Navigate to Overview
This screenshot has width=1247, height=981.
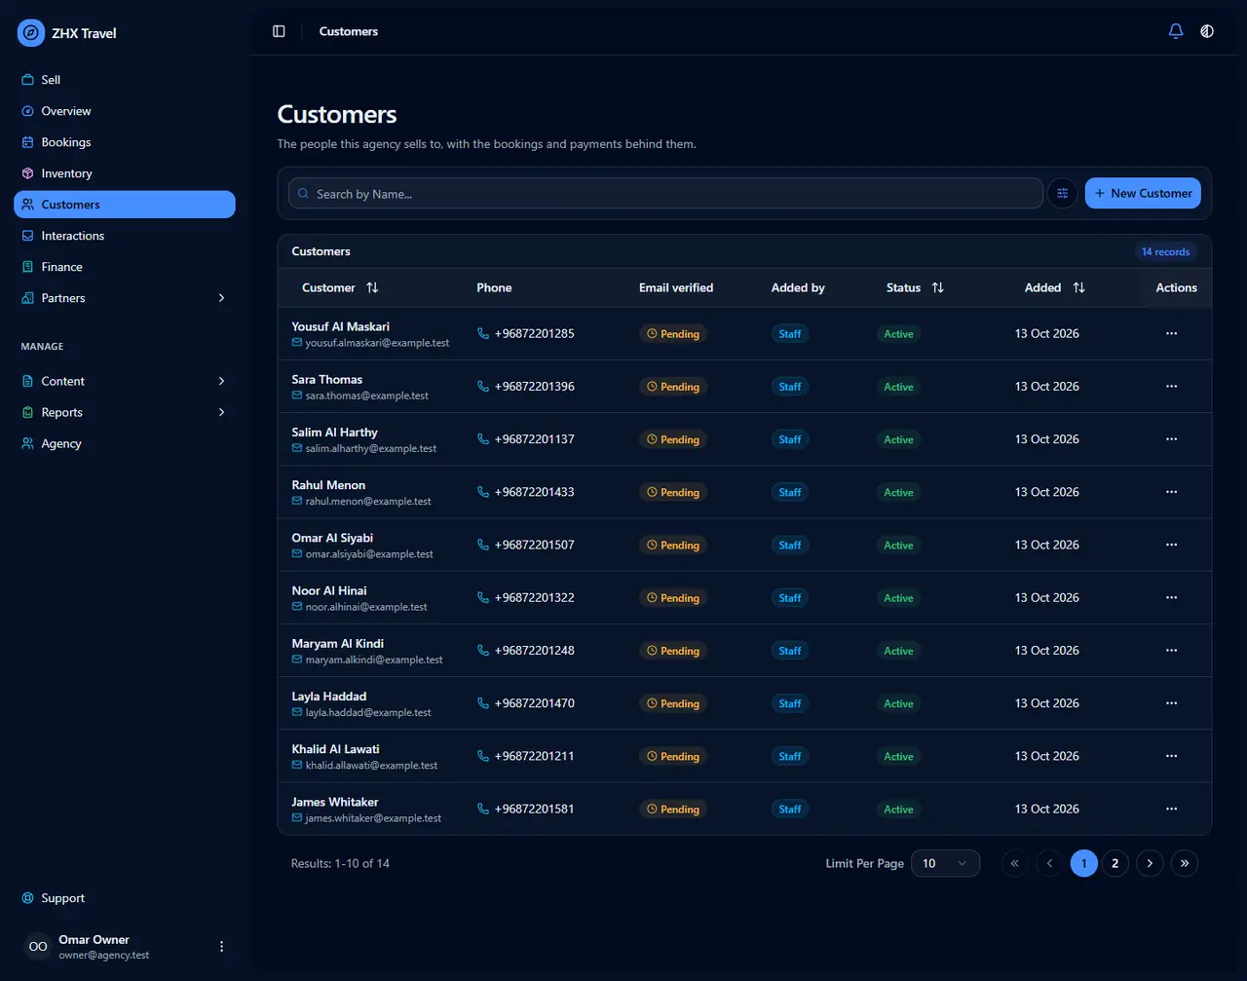pos(125,111)
